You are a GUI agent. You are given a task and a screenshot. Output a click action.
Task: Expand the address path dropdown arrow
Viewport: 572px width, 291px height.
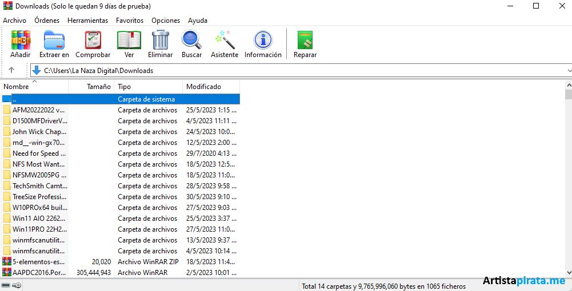[570, 71]
